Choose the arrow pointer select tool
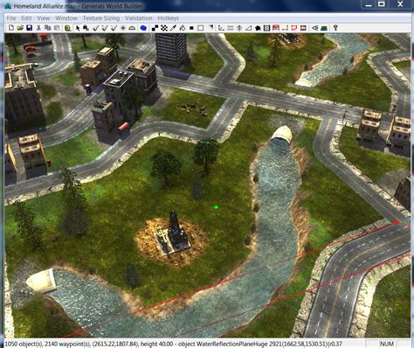 pyautogui.click(x=78, y=28)
